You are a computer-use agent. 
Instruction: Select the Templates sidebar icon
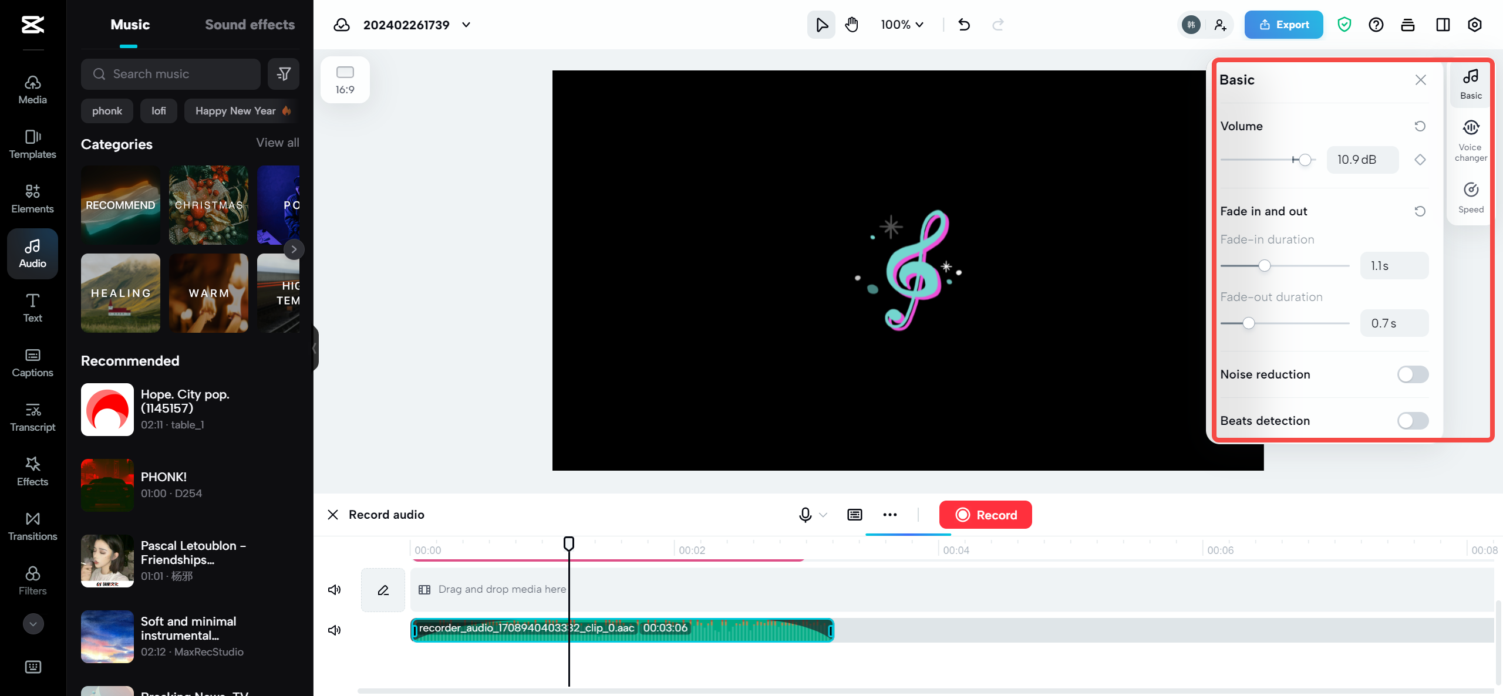32,144
